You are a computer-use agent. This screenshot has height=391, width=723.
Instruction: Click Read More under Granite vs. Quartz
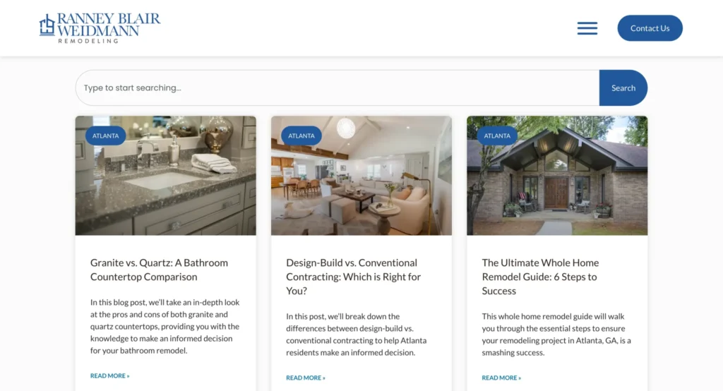coord(109,376)
